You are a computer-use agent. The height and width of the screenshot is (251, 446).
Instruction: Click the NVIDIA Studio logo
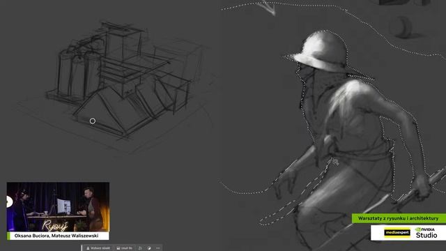(426, 233)
